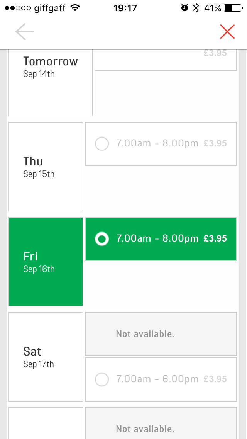Screen dimensions: 247x439
Task: Close the delivery slot picker with red X
Action: [227, 31]
